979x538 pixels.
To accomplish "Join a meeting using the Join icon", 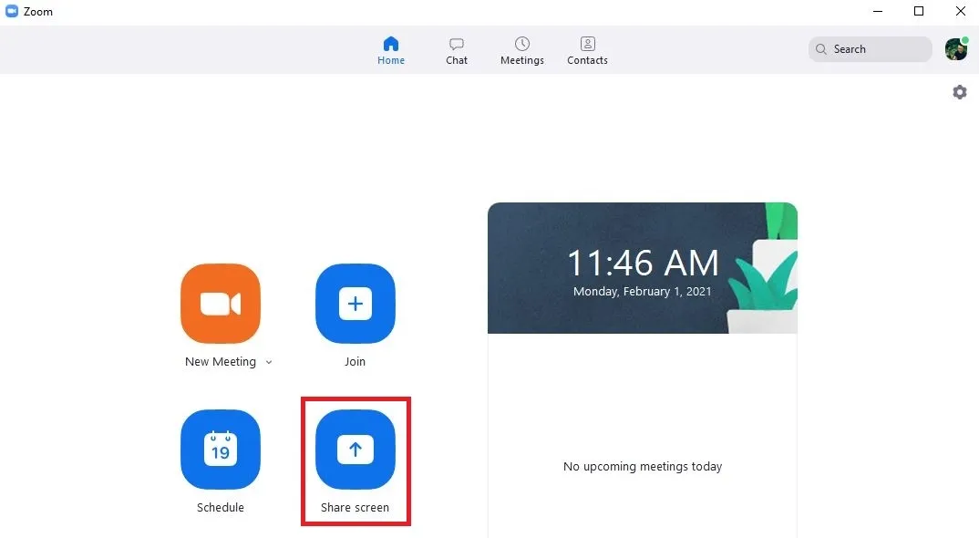I will (355, 304).
